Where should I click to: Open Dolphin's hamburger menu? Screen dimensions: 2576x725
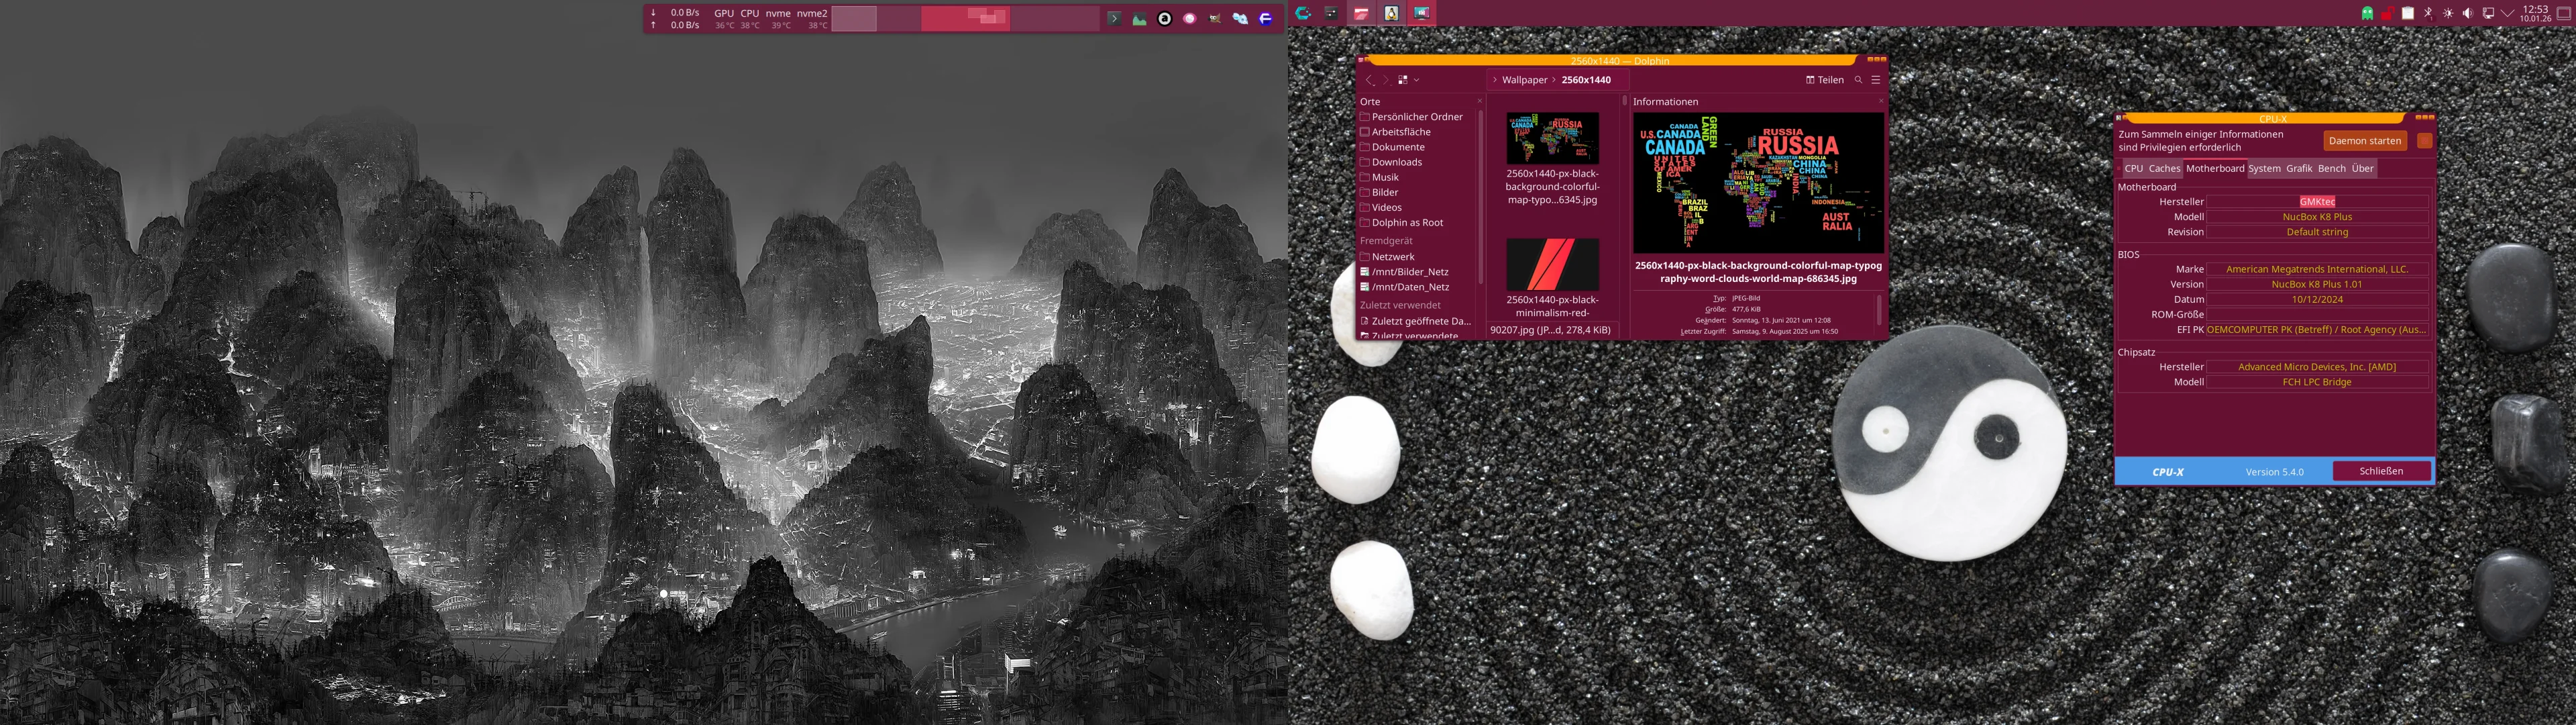point(1876,80)
